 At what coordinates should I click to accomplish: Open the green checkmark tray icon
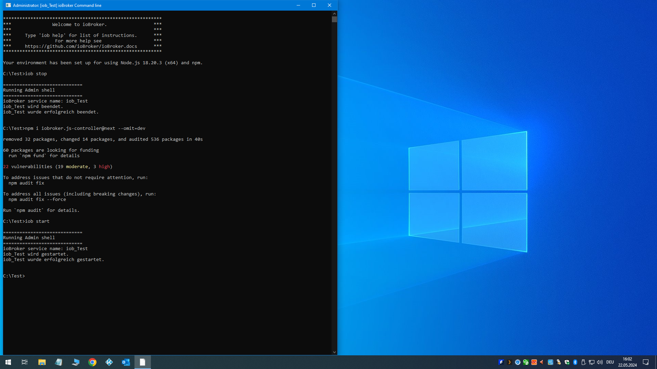click(x=526, y=362)
